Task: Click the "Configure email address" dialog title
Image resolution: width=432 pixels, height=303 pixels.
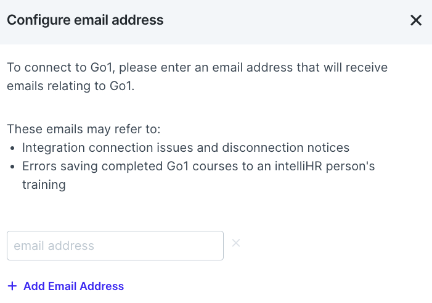Action: (85, 20)
